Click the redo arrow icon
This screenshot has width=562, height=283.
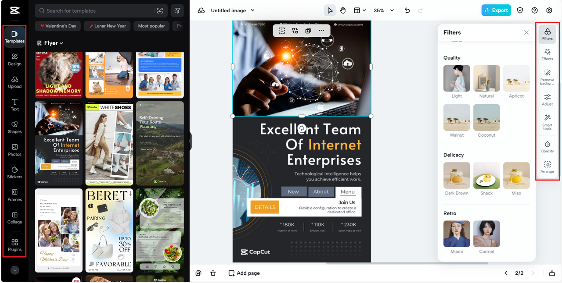421,11
